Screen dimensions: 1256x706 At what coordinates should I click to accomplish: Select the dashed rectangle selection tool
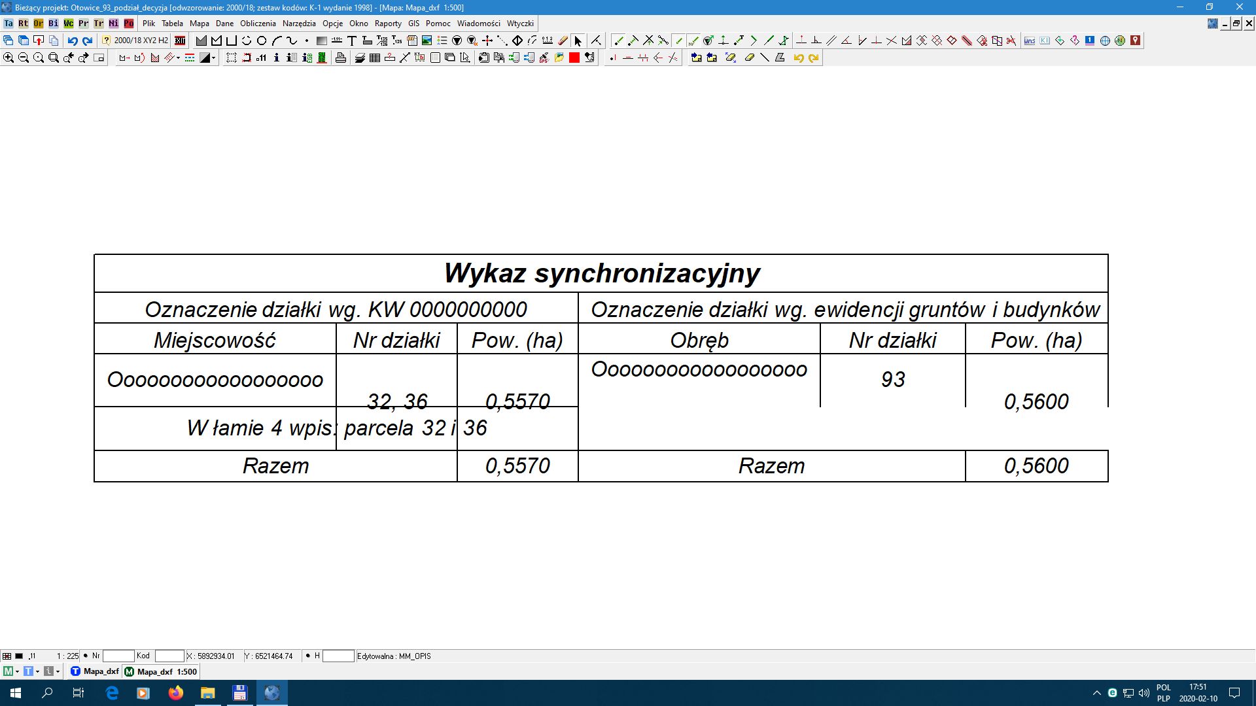pos(232,58)
